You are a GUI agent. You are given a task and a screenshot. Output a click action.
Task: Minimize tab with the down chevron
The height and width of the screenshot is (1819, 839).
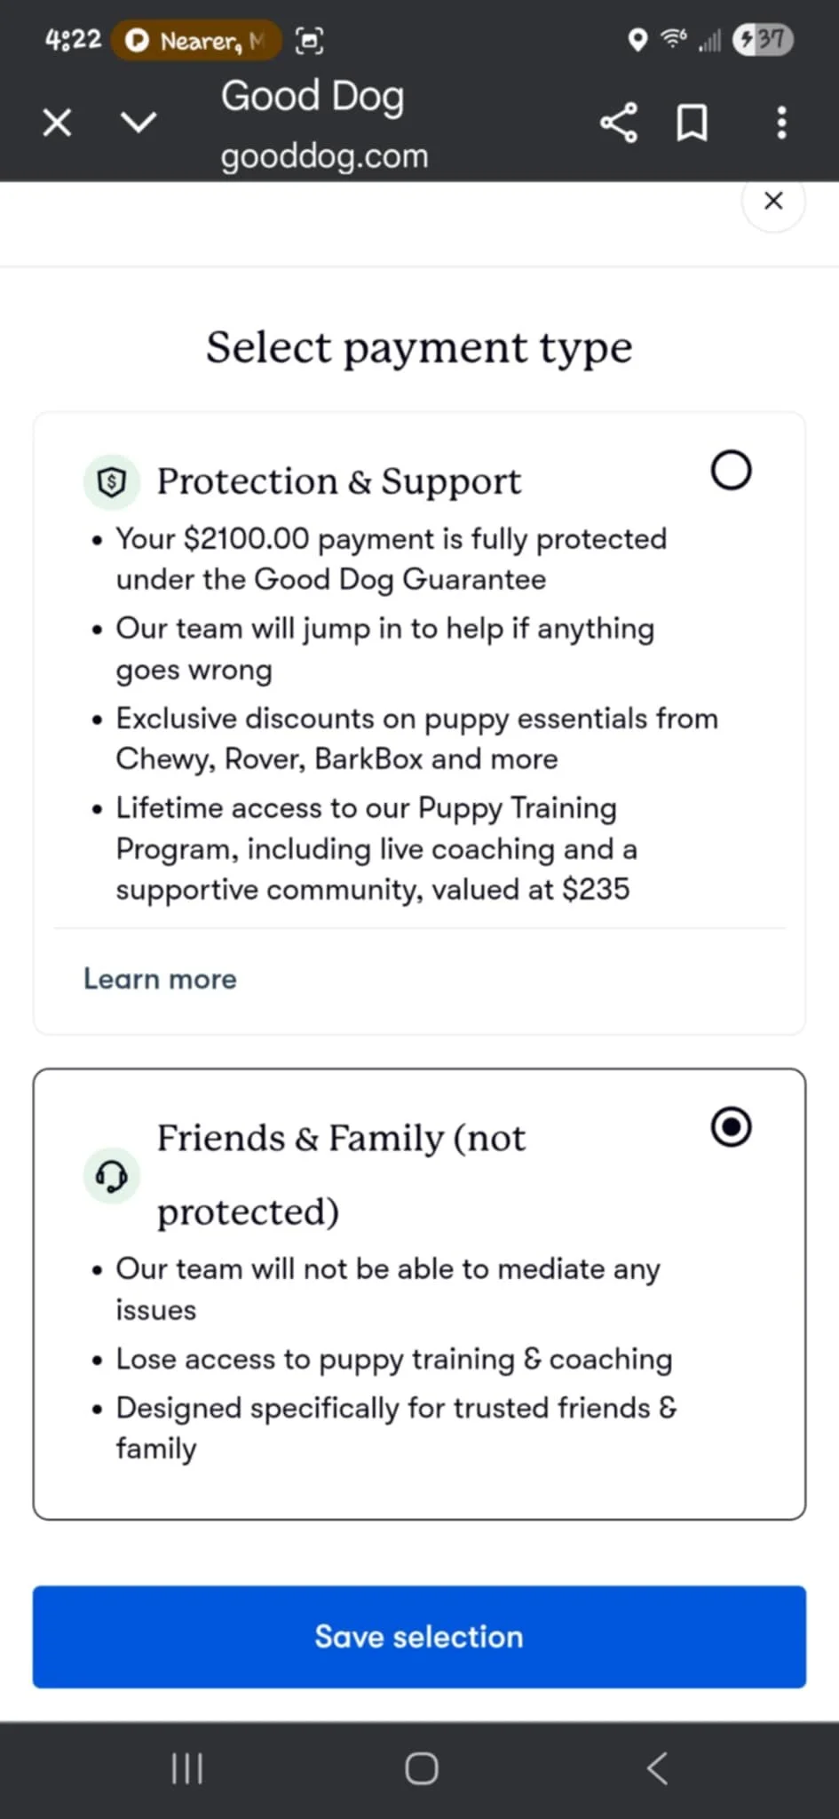139,123
